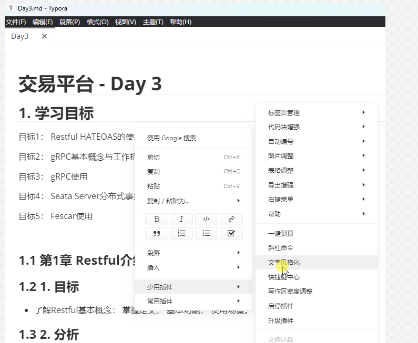The width and height of the screenshot is (418, 343).
Task: Apply italic formatting in context menu
Action: (x=181, y=219)
